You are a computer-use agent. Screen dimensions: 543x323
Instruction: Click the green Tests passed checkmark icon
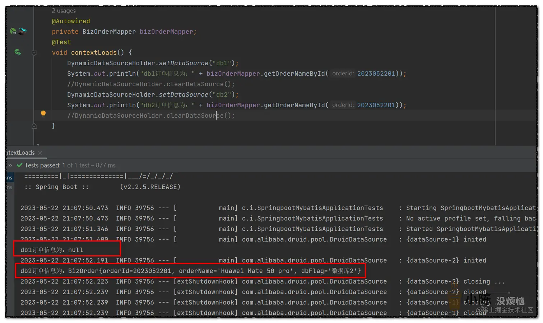click(x=20, y=165)
